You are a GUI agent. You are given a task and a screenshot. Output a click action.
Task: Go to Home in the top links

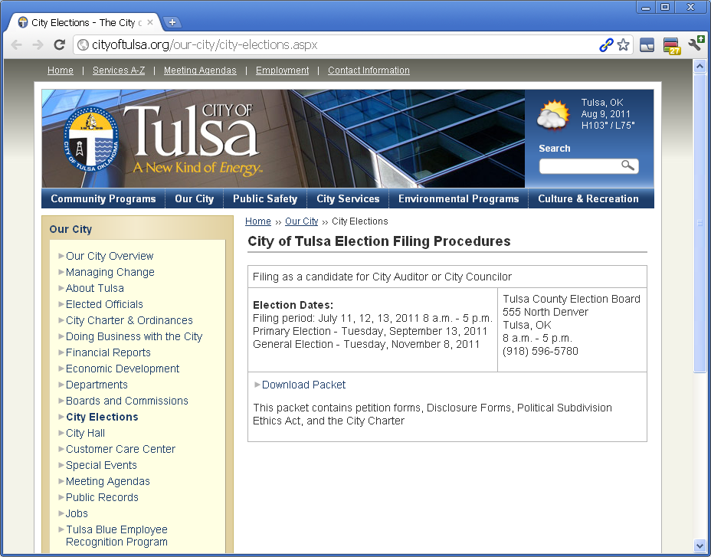[x=61, y=70]
